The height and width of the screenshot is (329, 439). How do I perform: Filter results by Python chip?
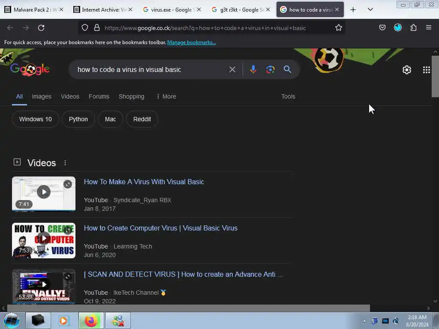coord(78,119)
